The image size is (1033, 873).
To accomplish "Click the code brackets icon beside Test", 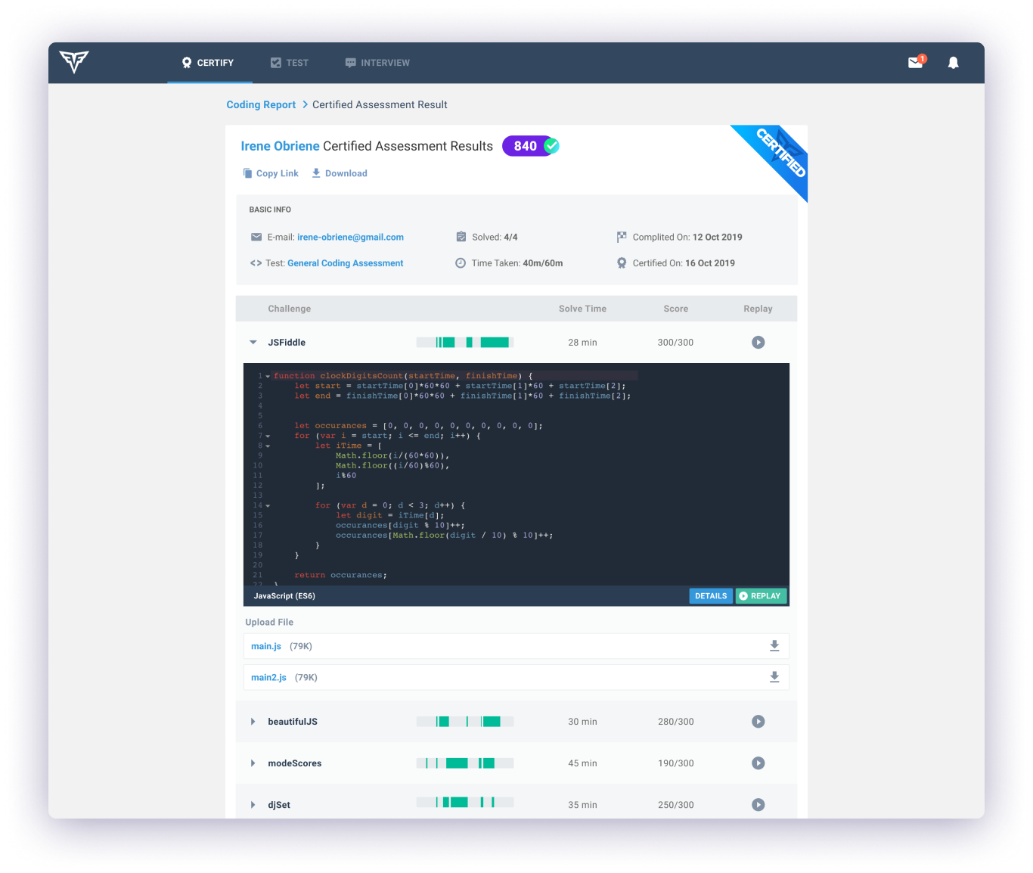I will [256, 263].
